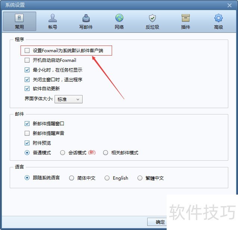The image size is (238, 230).
Task: Disable 软件自动更新 checkbox
Action: [27, 89]
